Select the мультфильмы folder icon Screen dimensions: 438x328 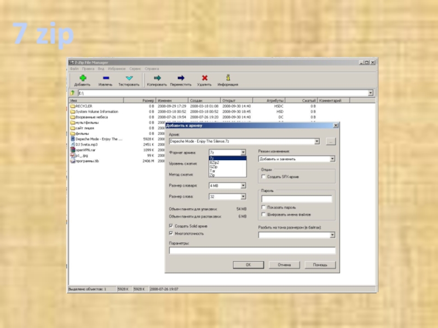click(73, 122)
